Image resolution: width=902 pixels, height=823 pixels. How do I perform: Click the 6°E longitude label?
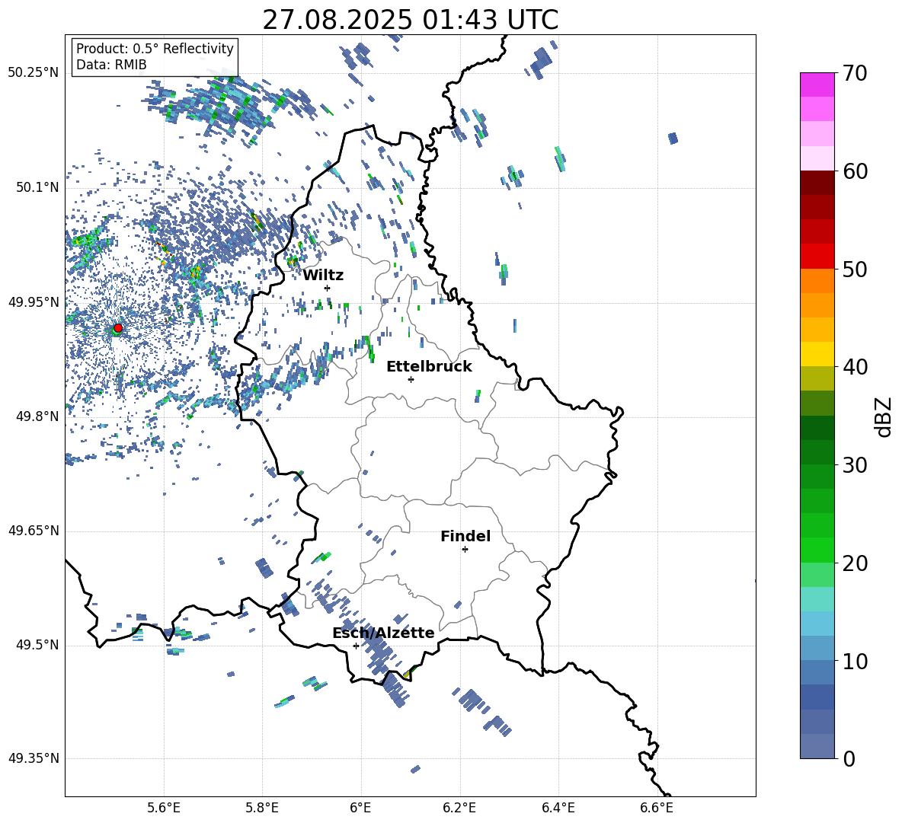tap(360, 808)
